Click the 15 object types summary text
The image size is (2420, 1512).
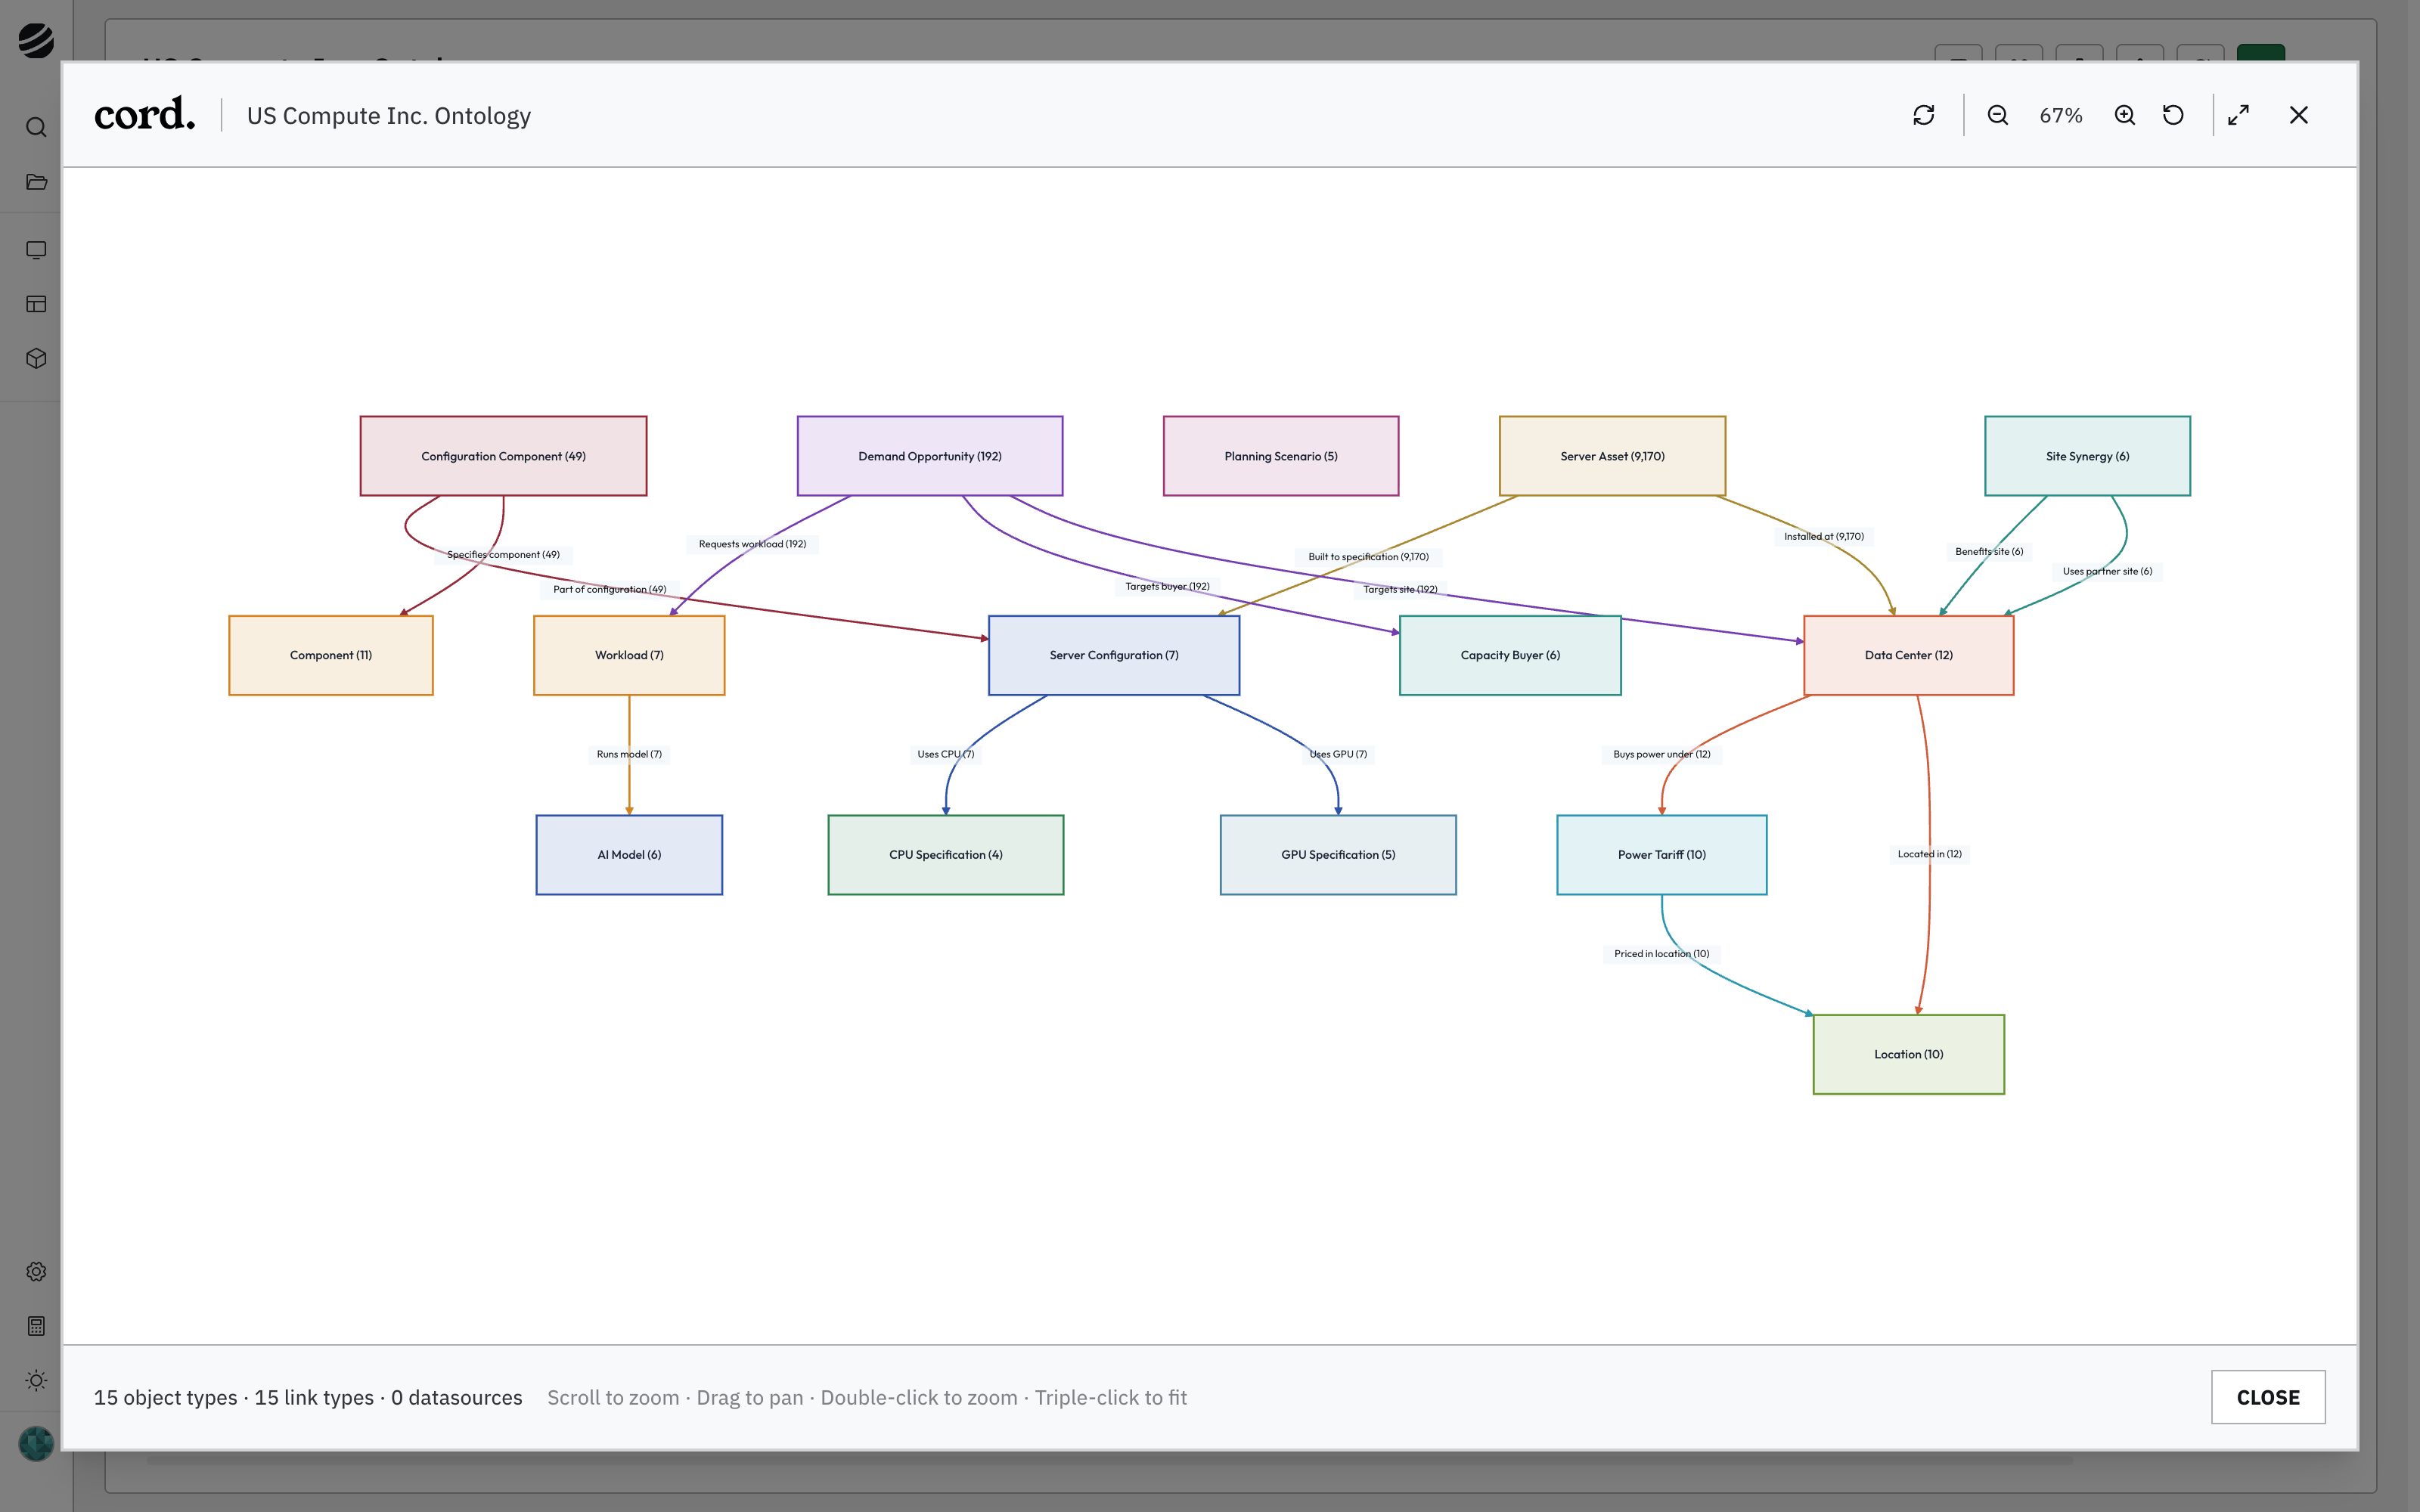166,1397
